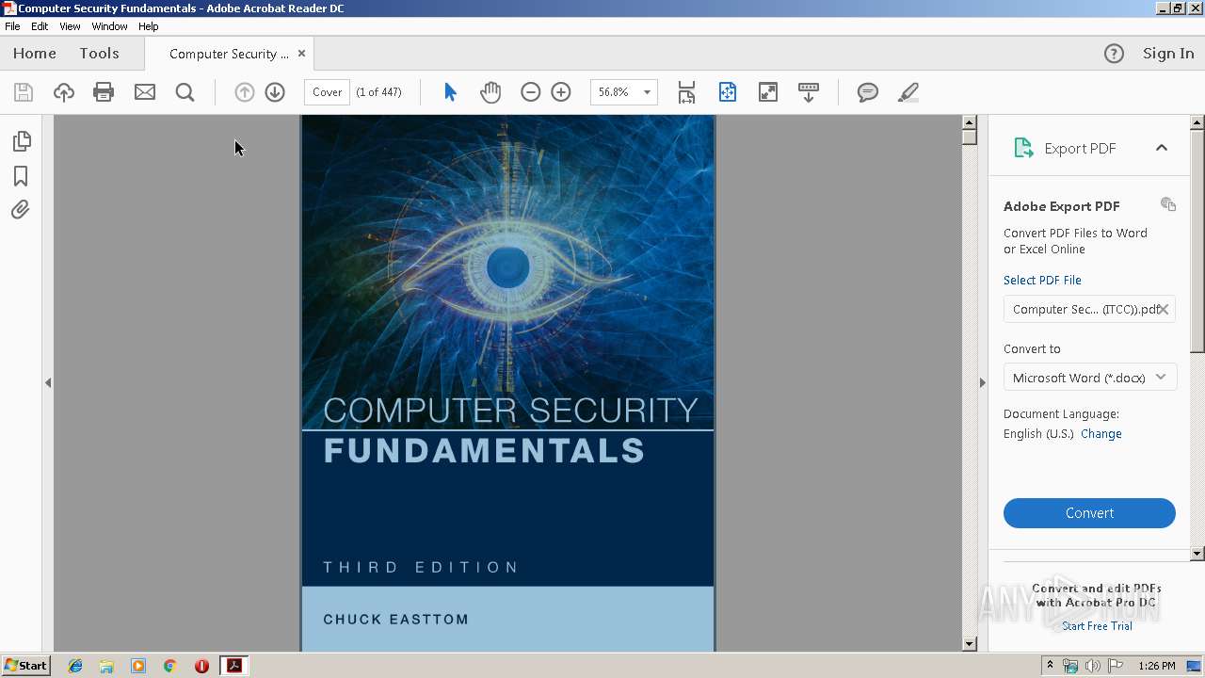Open the Windows Start menu
1205x678 pixels.
(26, 666)
